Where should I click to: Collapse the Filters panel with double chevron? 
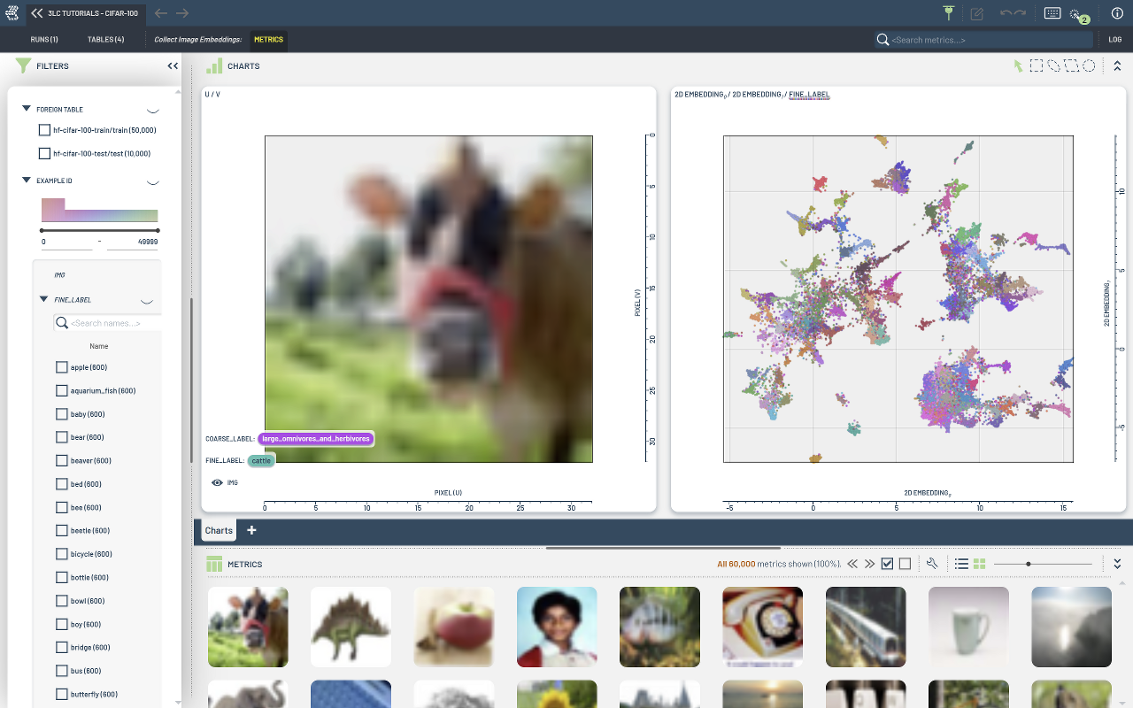pos(173,65)
